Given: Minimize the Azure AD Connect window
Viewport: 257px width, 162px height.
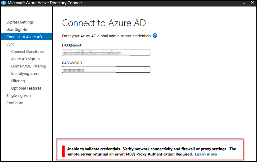Looking at the screenshot, I should pos(244,3).
